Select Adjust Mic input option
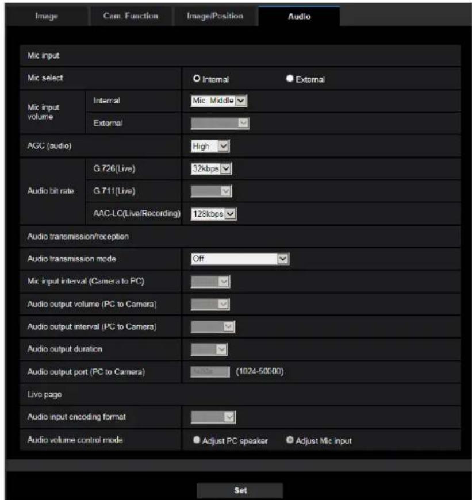The height and width of the screenshot is (500, 472). coord(290,440)
